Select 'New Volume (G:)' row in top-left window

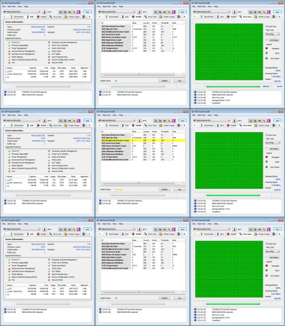click(x=47, y=74)
